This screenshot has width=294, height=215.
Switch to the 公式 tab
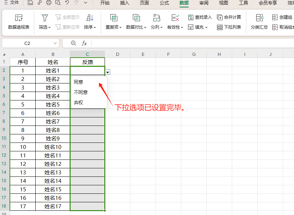pos(164,3)
